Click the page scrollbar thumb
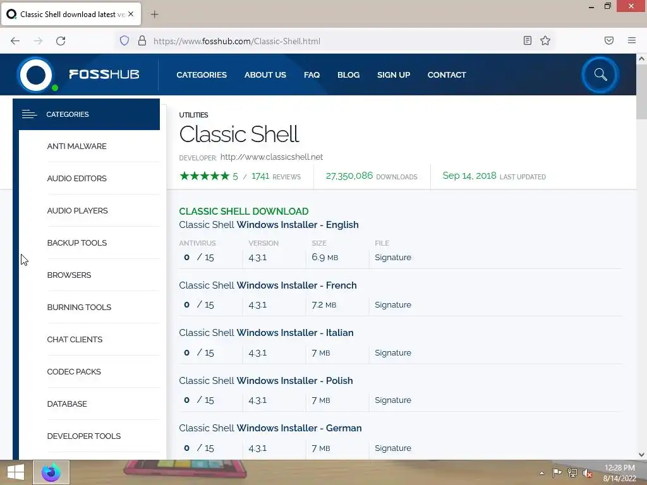Image resolution: width=647 pixels, height=485 pixels. 641,92
